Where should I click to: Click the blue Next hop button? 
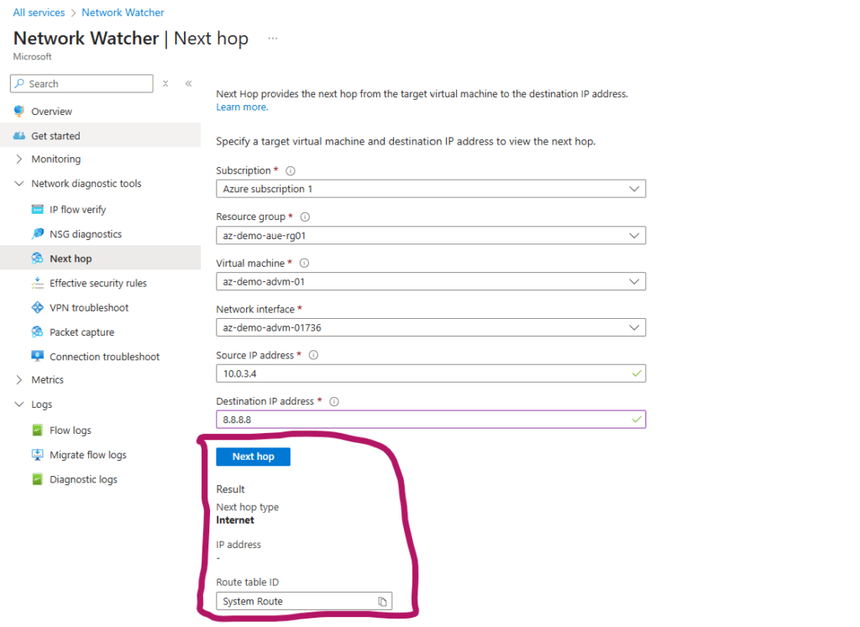[x=253, y=457]
